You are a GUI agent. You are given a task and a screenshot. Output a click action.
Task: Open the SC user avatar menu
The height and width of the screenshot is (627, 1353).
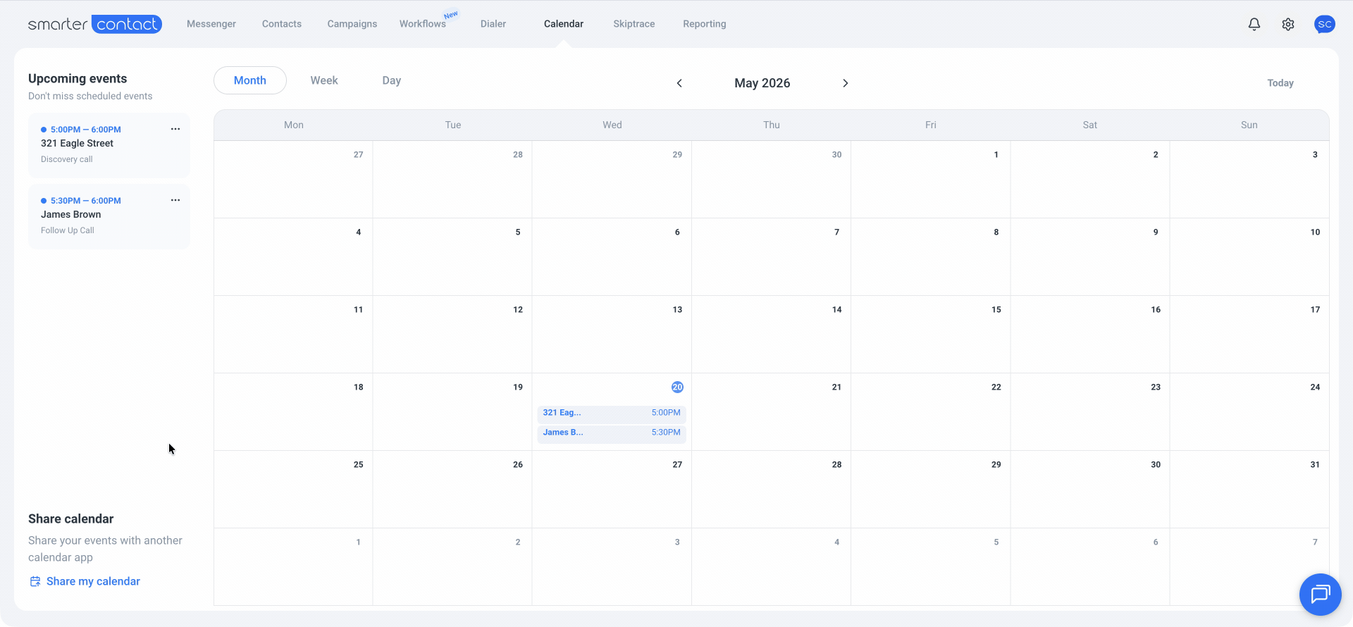[1325, 24]
